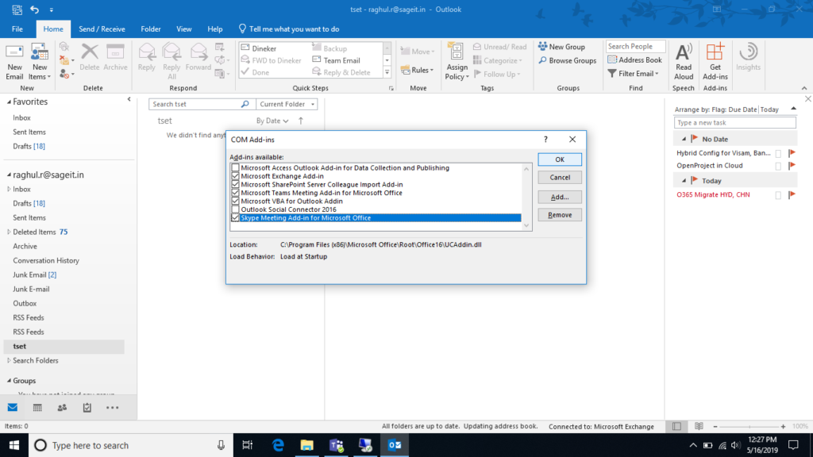Click the Type a new task field

click(734, 123)
